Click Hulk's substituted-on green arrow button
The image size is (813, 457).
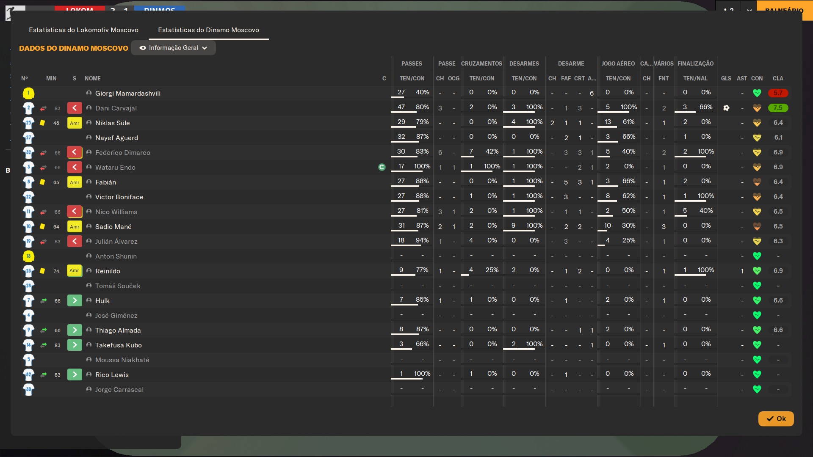[75, 300]
